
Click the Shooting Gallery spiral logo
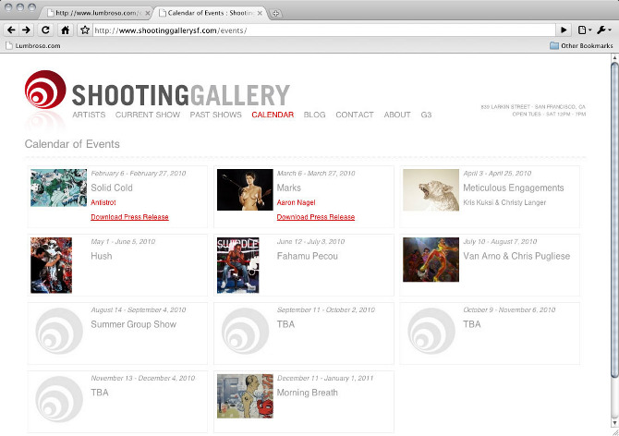(x=45, y=90)
